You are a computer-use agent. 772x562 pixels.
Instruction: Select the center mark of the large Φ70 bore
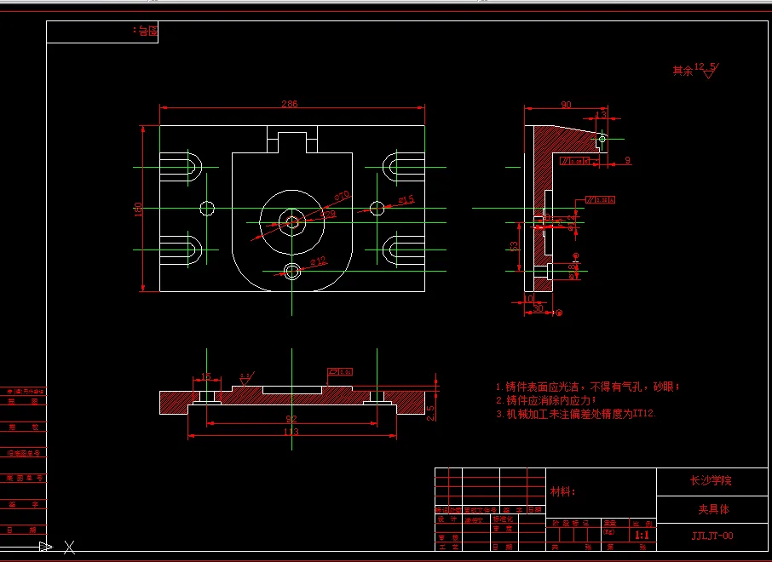click(x=293, y=221)
